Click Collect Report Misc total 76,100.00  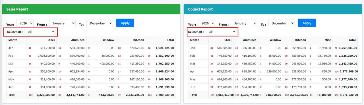click(x=324, y=95)
